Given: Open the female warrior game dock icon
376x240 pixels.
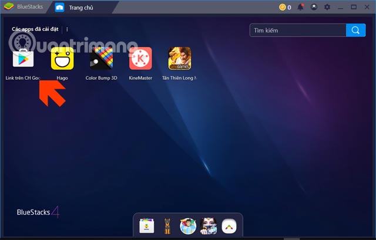Looking at the screenshot, I should [x=209, y=226].
